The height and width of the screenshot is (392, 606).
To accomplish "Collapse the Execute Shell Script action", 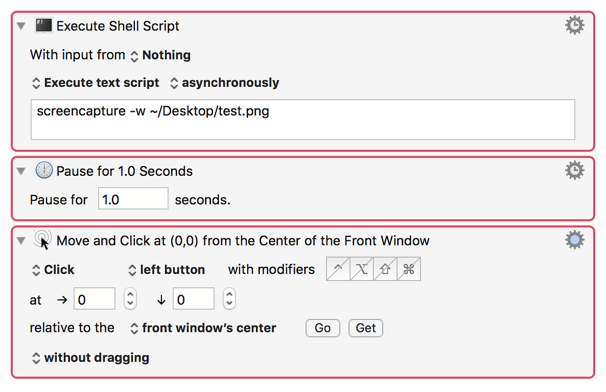I will 21,26.
